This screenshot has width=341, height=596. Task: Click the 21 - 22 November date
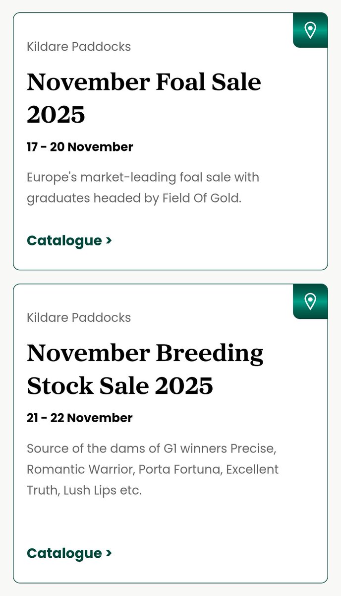point(79,418)
